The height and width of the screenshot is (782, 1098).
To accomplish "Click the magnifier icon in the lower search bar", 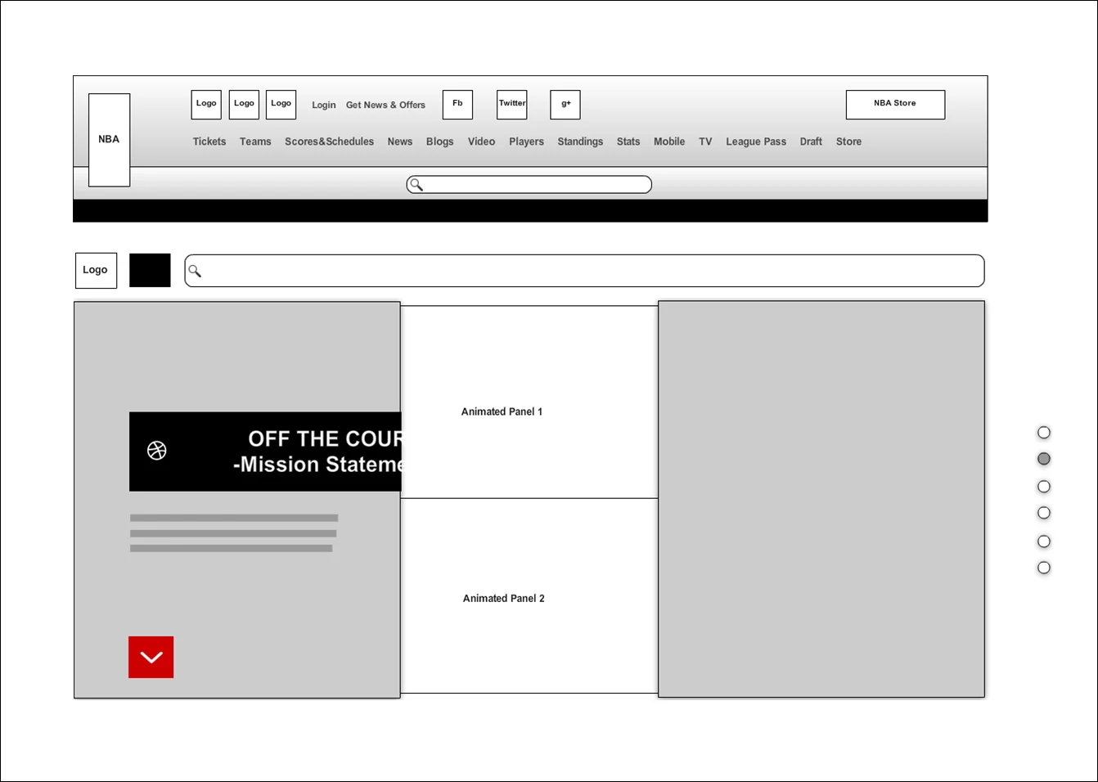I will click(195, 270).
